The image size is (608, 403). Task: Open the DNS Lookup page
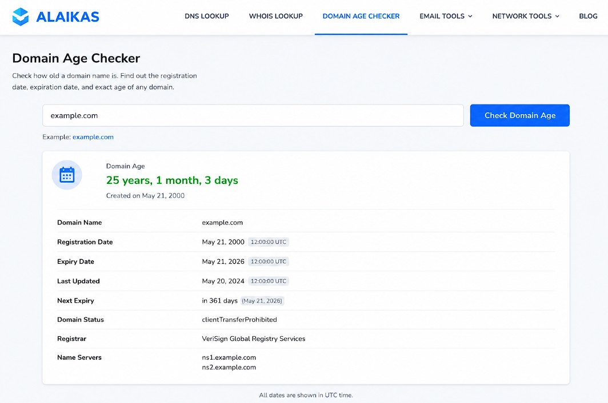[207, 17]
